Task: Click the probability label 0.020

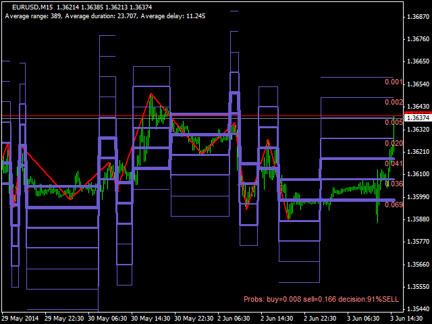Action: pyautogui.click(x=394, y=143)
